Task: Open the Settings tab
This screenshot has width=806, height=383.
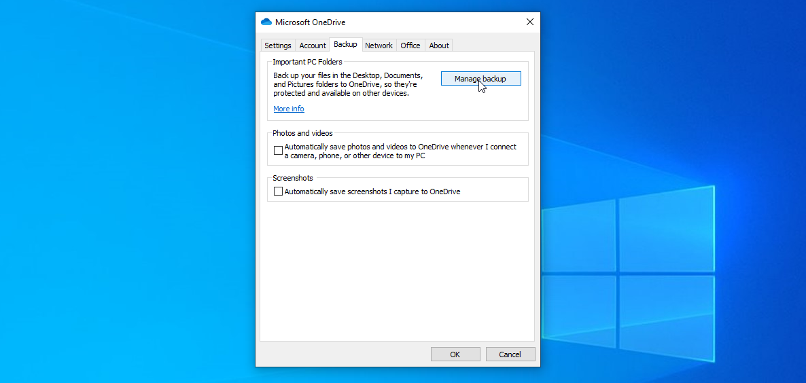Action: click(277, 45)
